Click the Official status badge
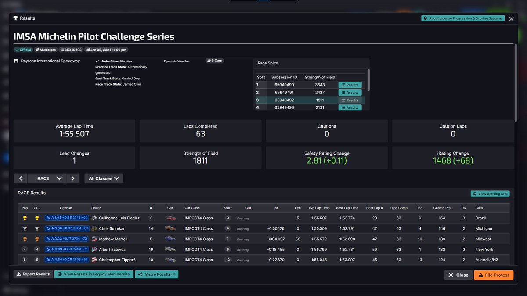This screenshot has width=527, height=296. 23,50
